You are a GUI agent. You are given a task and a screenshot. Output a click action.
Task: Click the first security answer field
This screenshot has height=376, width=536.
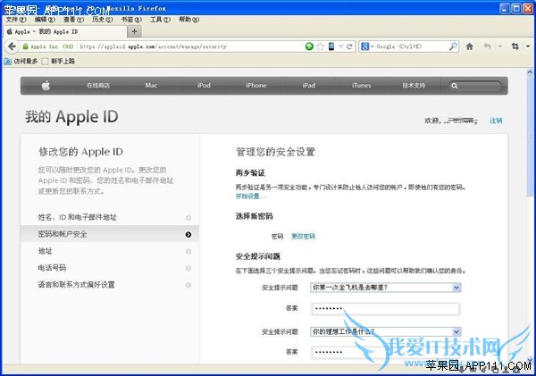pyautogui.click(x=385, y=309)
